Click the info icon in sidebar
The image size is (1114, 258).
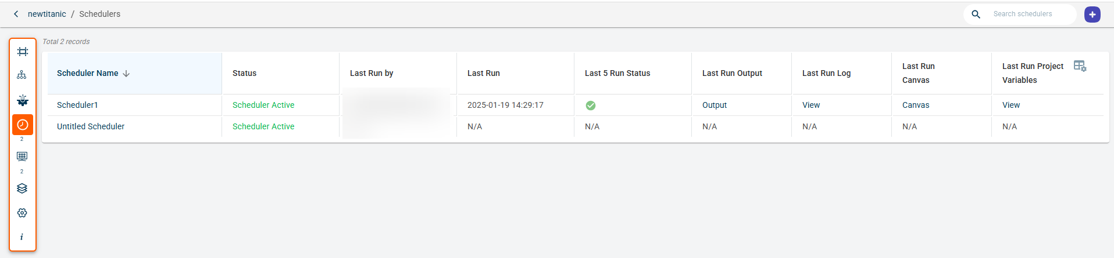(x=22, y=237)
